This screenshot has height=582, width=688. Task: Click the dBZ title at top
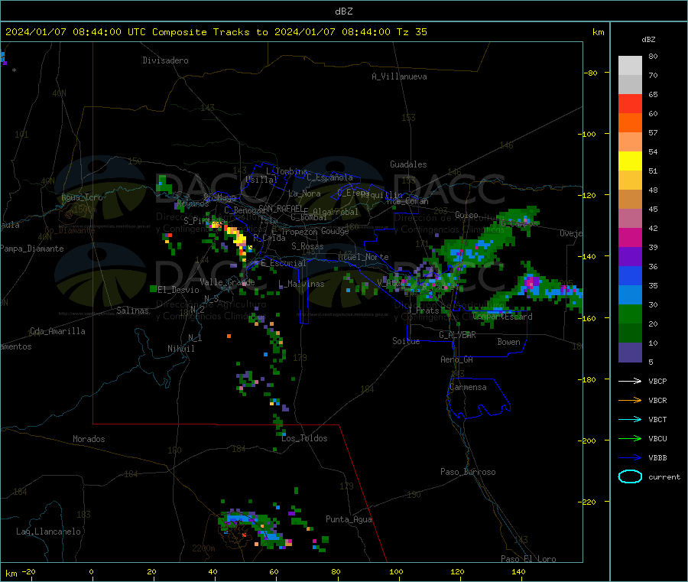343,11
